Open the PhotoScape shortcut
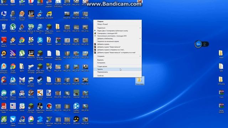The height and width of the screenshot is (128, 228). point(22,120)
